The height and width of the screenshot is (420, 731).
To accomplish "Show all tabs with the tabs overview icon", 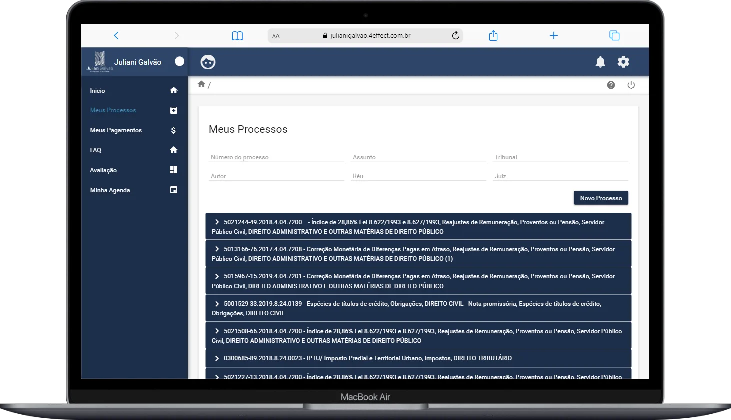I will click(x=614, y=35).
